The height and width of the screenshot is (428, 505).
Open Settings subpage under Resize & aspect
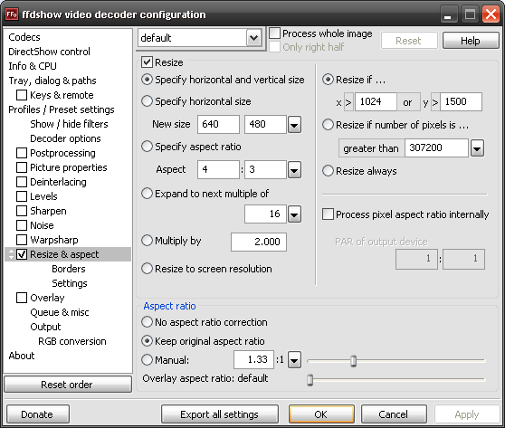(70, 283)
